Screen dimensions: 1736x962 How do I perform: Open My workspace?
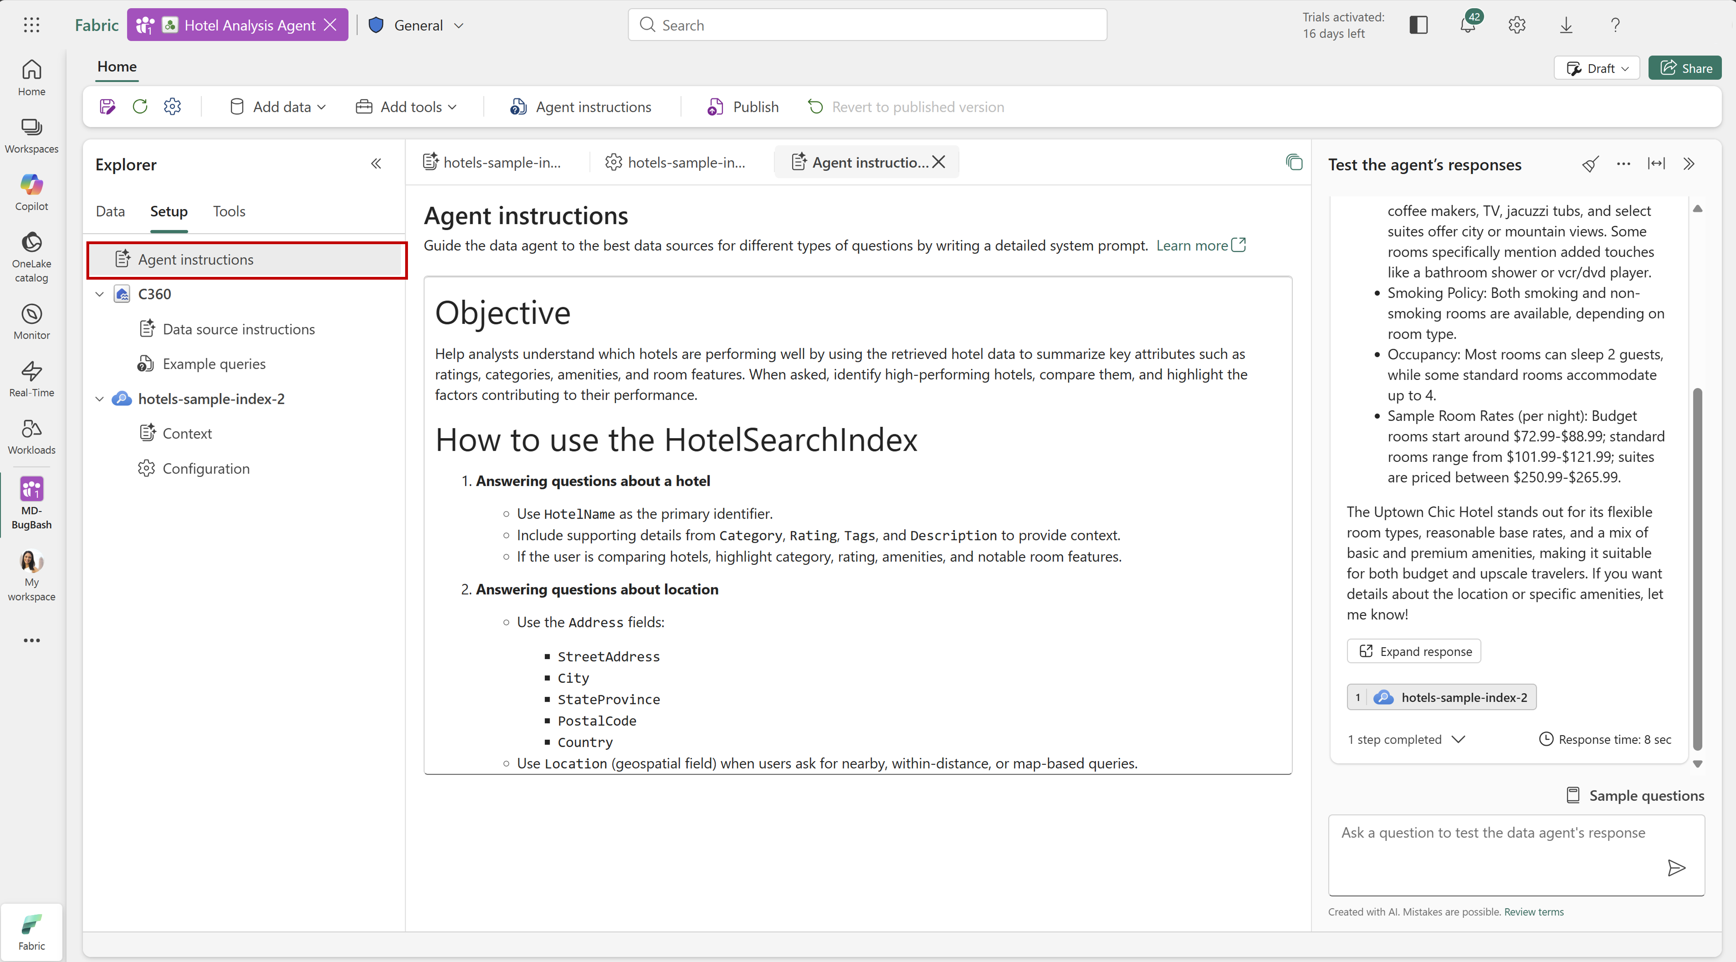pyautogui.click(x=32, y=575)
